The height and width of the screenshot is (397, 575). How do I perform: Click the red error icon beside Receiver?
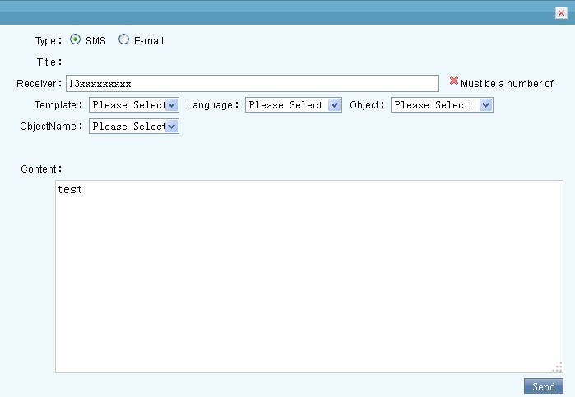pyautogui.click(x=454, y=81)
